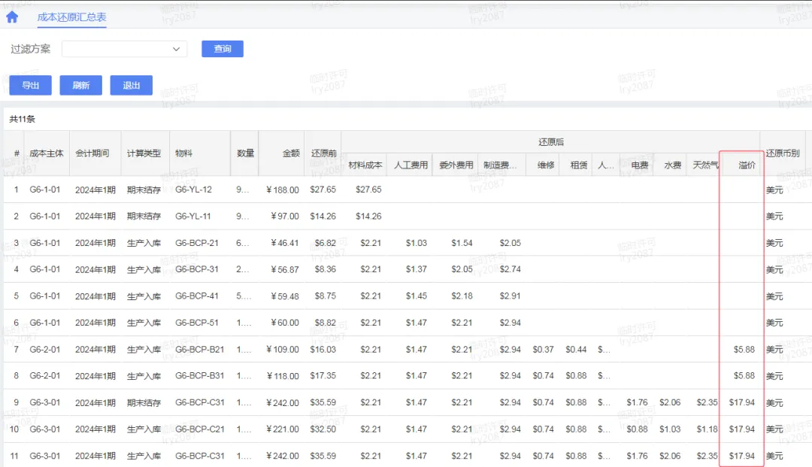This screenshot has width=812, height=467.
Task: Click row number 5 cell
Action: tap(16, 296)
